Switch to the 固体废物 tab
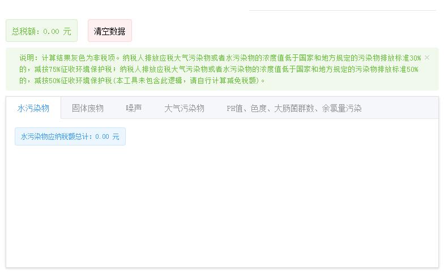The width and height of the screenshot is (444, 274). point(87,108)
